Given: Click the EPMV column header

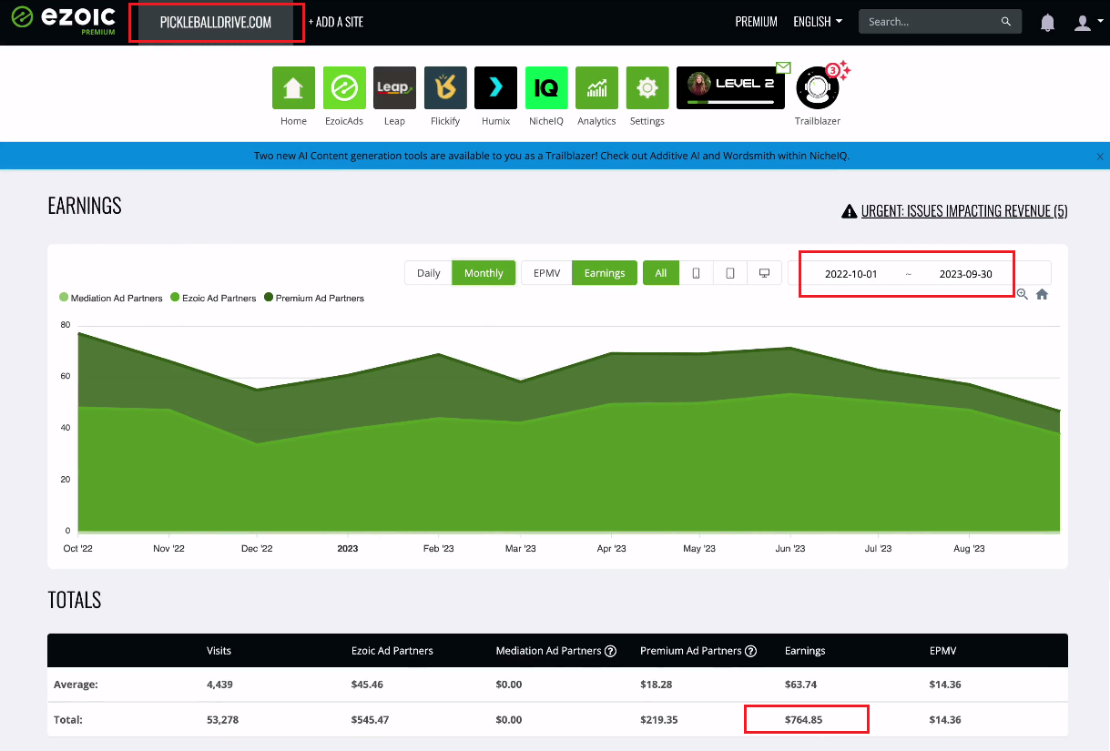Looking at the screenshot, I should click(x=942, y=651).
